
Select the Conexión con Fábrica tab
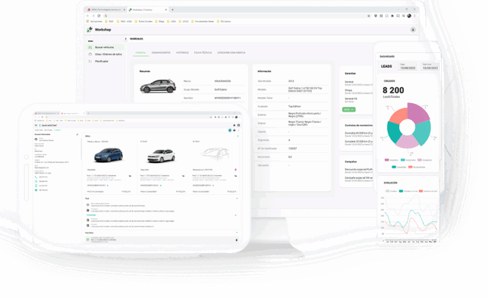[x=231, y=53]
